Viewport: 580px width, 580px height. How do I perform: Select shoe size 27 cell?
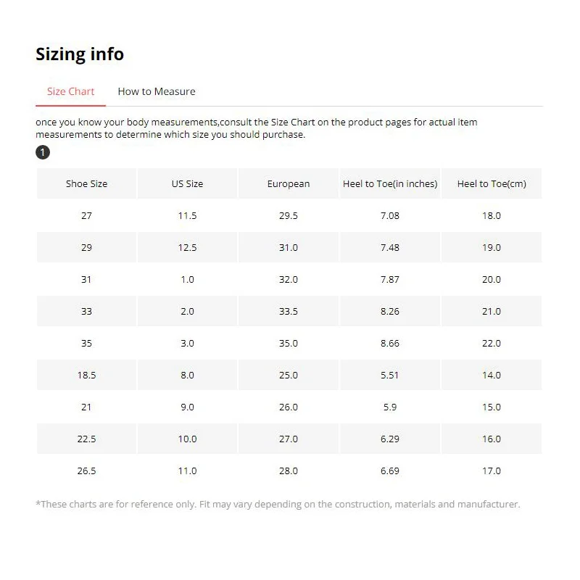pyautogui.click(x=86, y=215)
